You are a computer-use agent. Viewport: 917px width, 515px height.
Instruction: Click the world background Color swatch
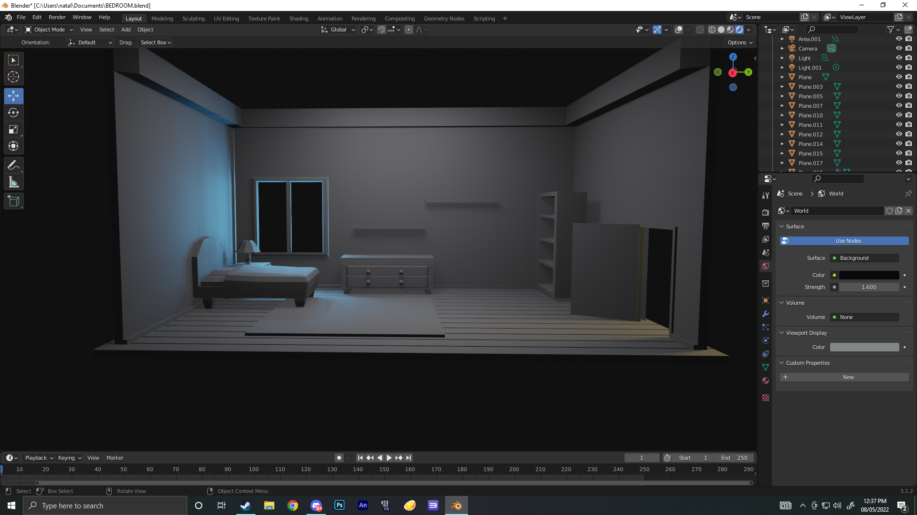click(869, 275)
